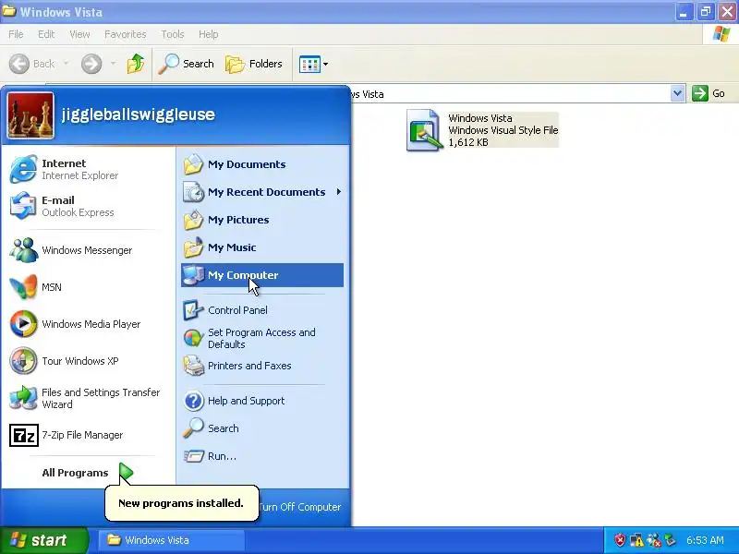Click Turn Off Computer
739x554 pixels.
click(299, 507)
